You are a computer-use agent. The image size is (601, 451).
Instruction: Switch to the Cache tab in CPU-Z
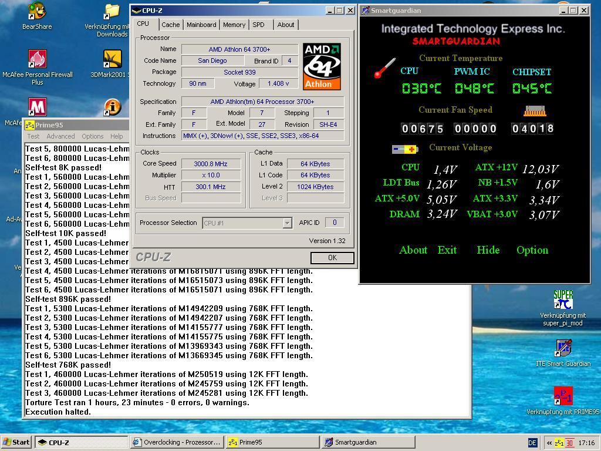point(171,25)
